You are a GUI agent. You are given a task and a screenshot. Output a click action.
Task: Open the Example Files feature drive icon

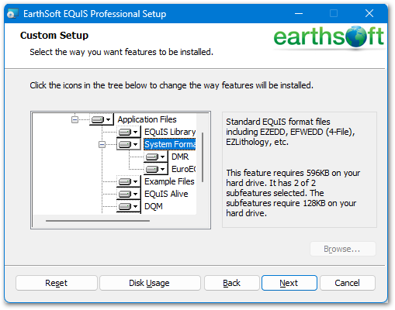pos(128,181)
